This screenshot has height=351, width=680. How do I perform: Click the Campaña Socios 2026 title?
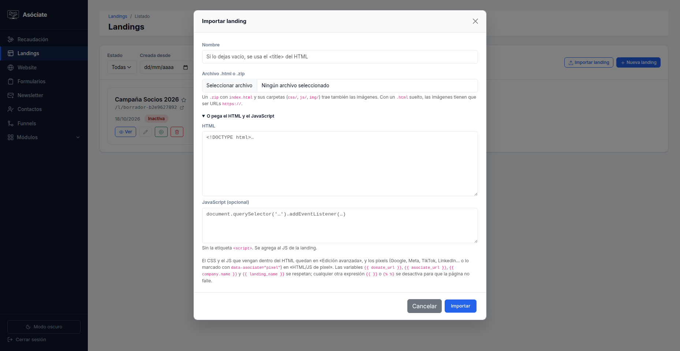tap(147, 99)
